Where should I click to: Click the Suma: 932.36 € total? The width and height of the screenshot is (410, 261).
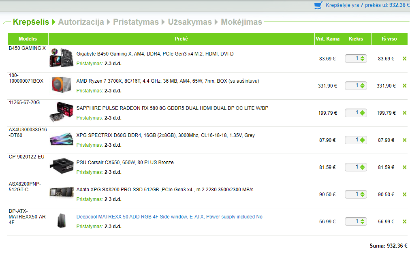point(388,246)
